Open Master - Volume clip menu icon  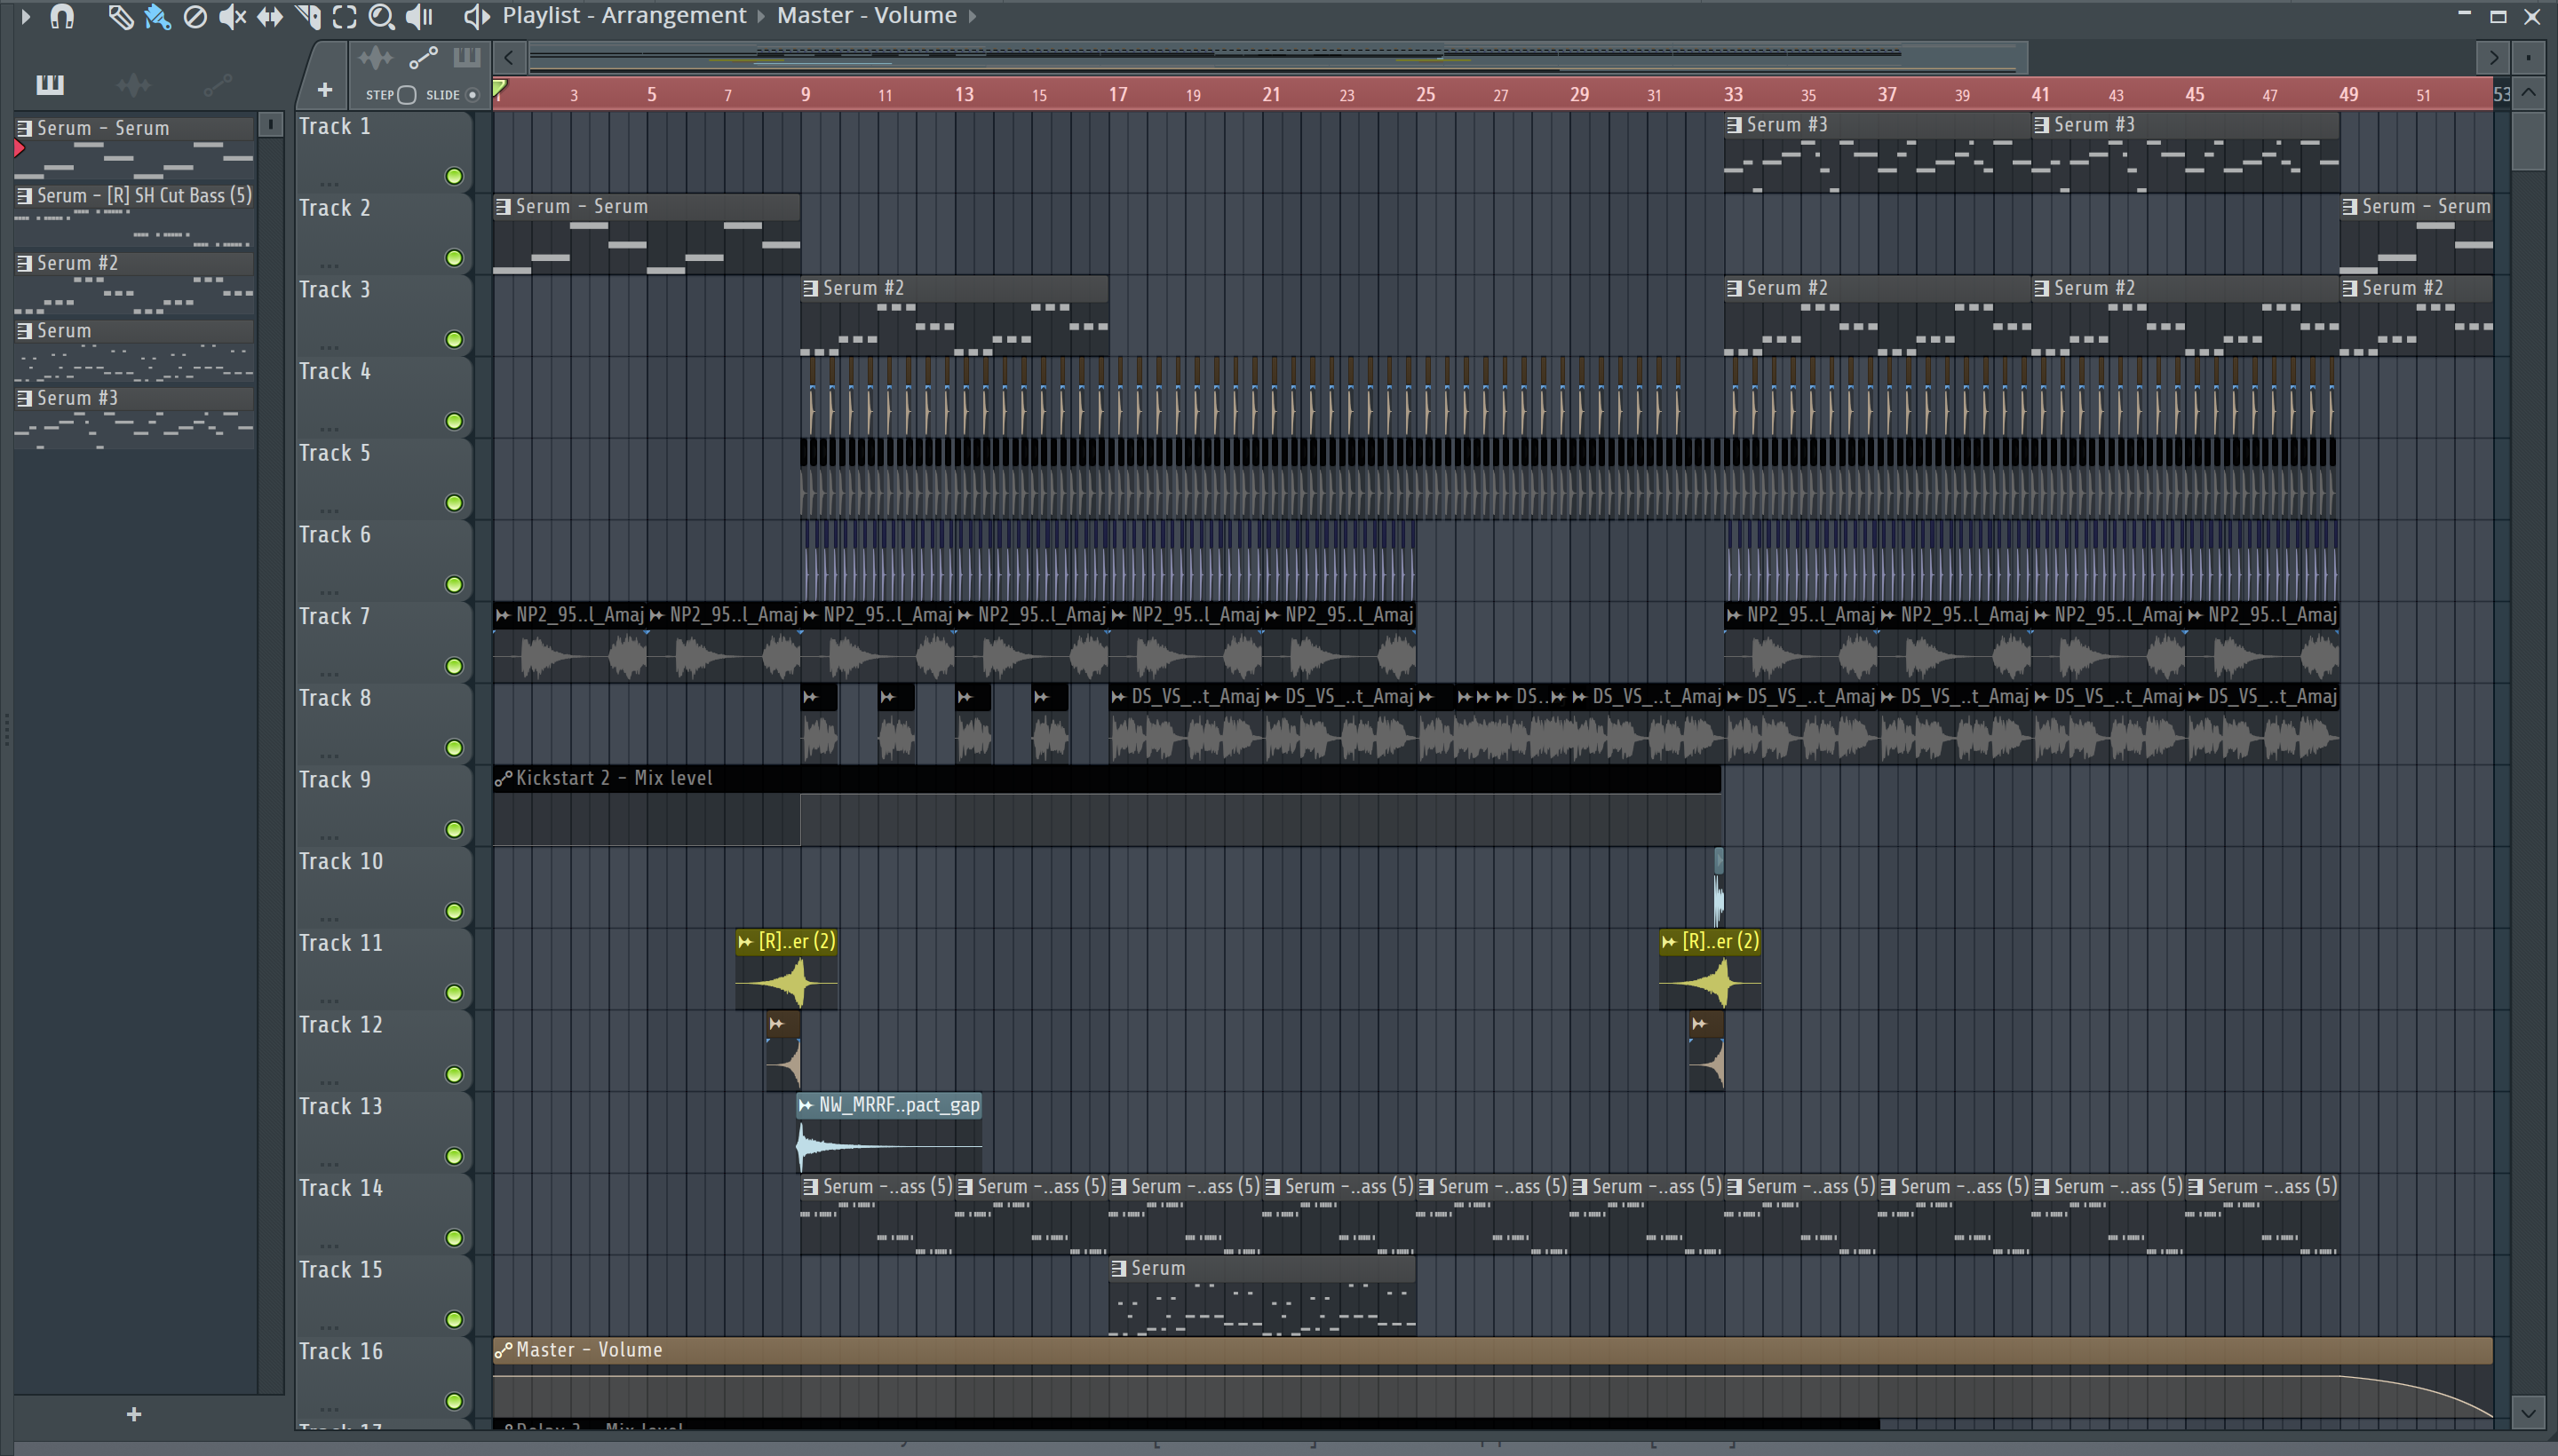tap(504, 1351)
